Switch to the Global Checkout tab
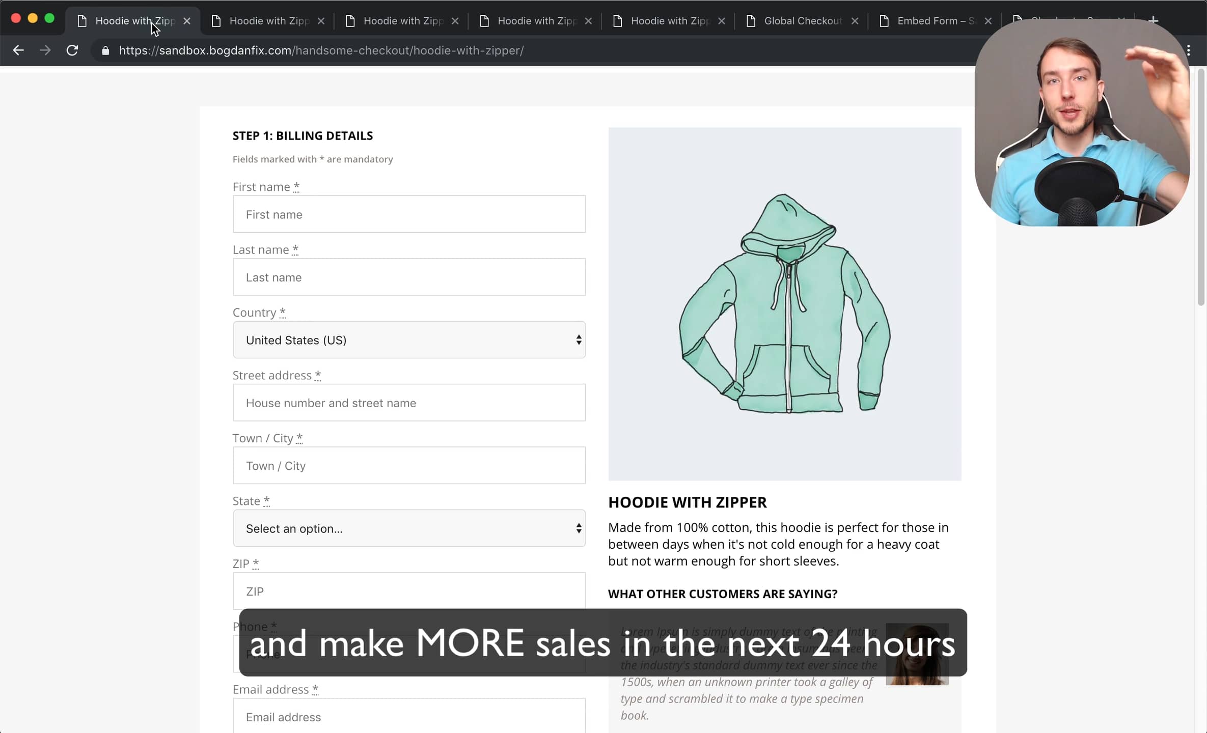Viewport: 1207px width, 733px height. [802, 21]
